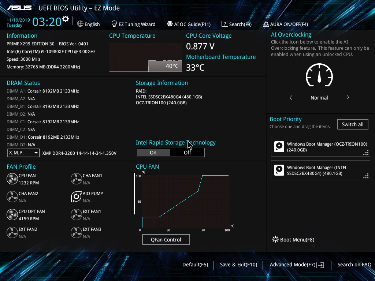This screenshot has width=375, height=281.
Task: Select Windows Boot Manager (OCZ-TRION100) boot entry
Action: [320, 147]
